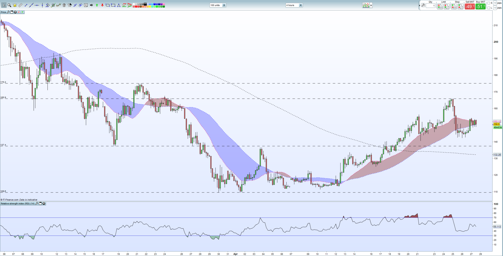Viewport: 503px width, 256px height.
Task: Place first Stop order button
Action: point(454,6)
